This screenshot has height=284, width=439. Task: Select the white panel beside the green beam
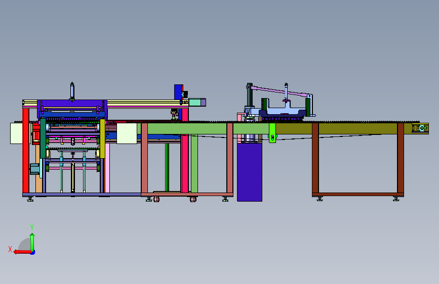coord(127,133)
